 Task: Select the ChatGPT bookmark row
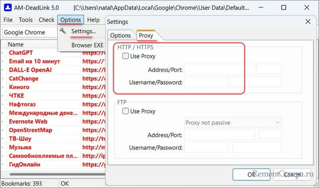click(x=21, y=52)
